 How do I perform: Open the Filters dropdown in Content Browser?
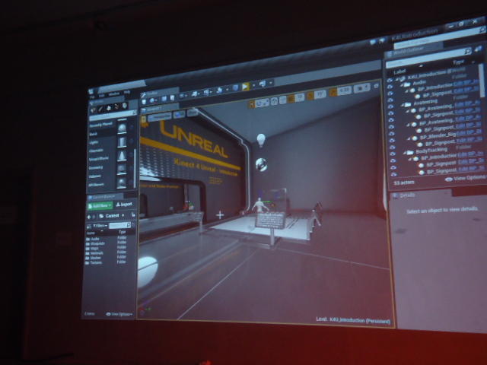click(x=100, y=226)
